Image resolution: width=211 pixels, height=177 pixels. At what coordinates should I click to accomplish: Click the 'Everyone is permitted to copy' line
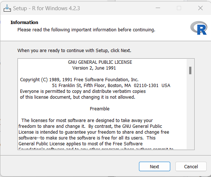point(83,91)
